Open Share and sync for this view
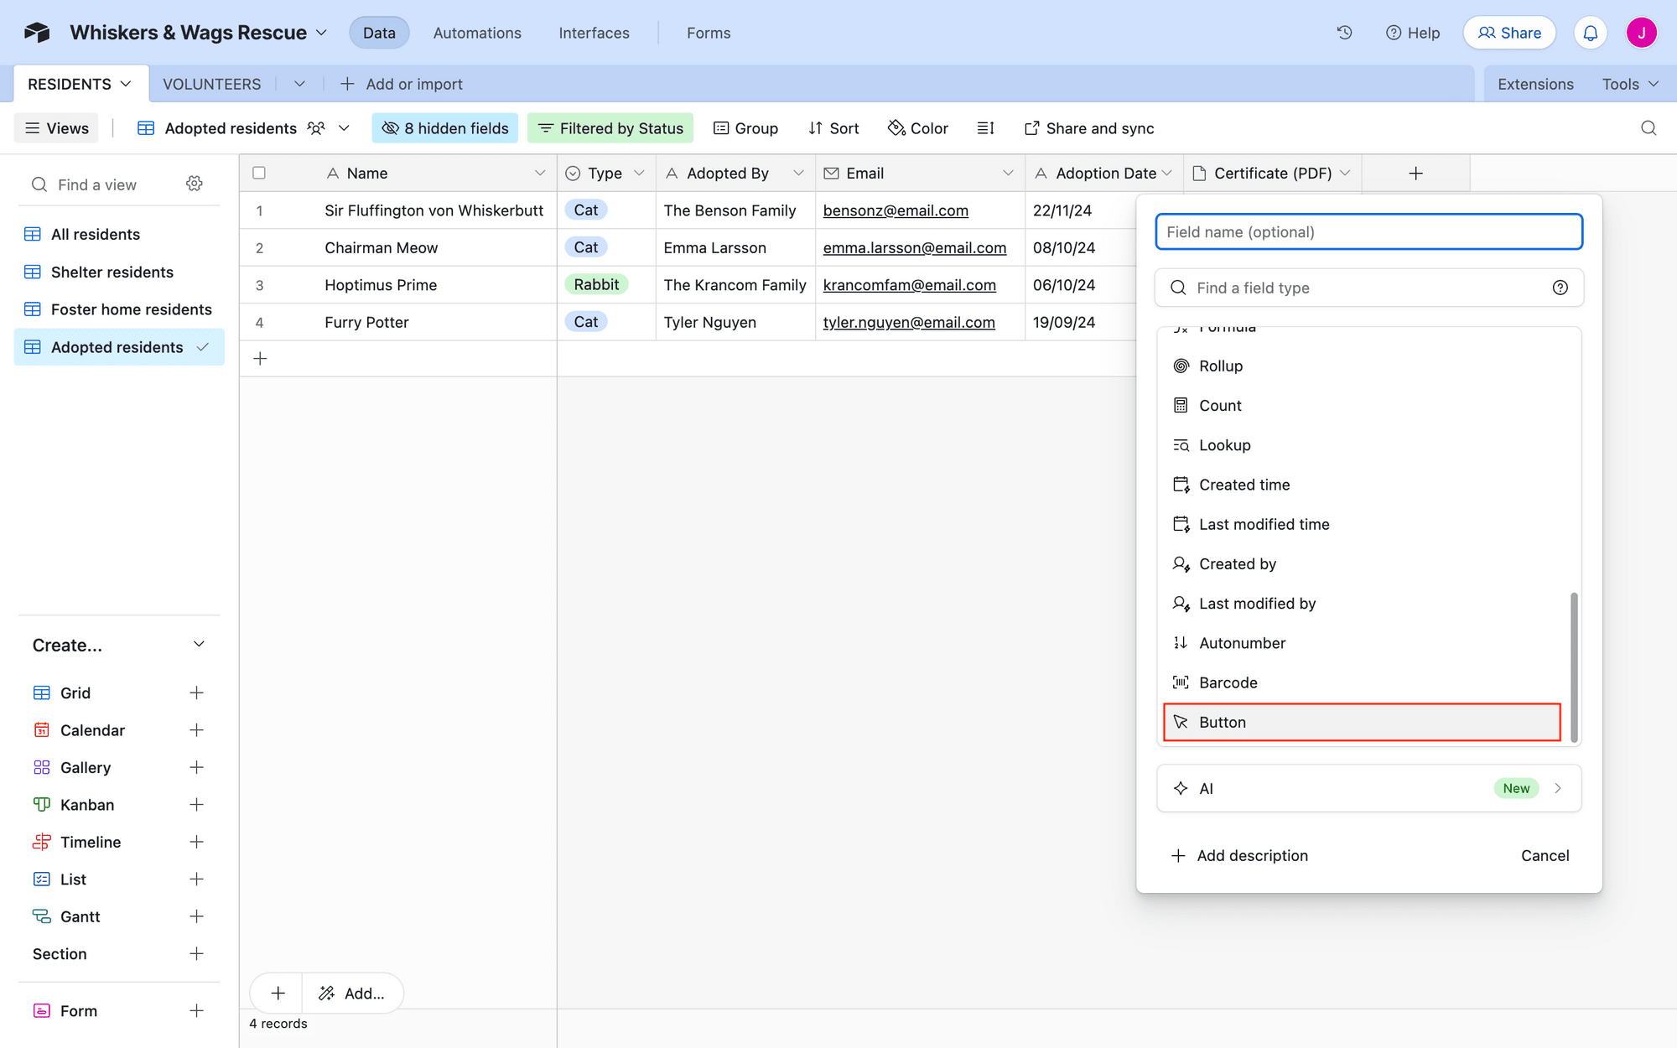Image resolution: width=1677 pixels, height=1048 pixels. (1088, 127)
